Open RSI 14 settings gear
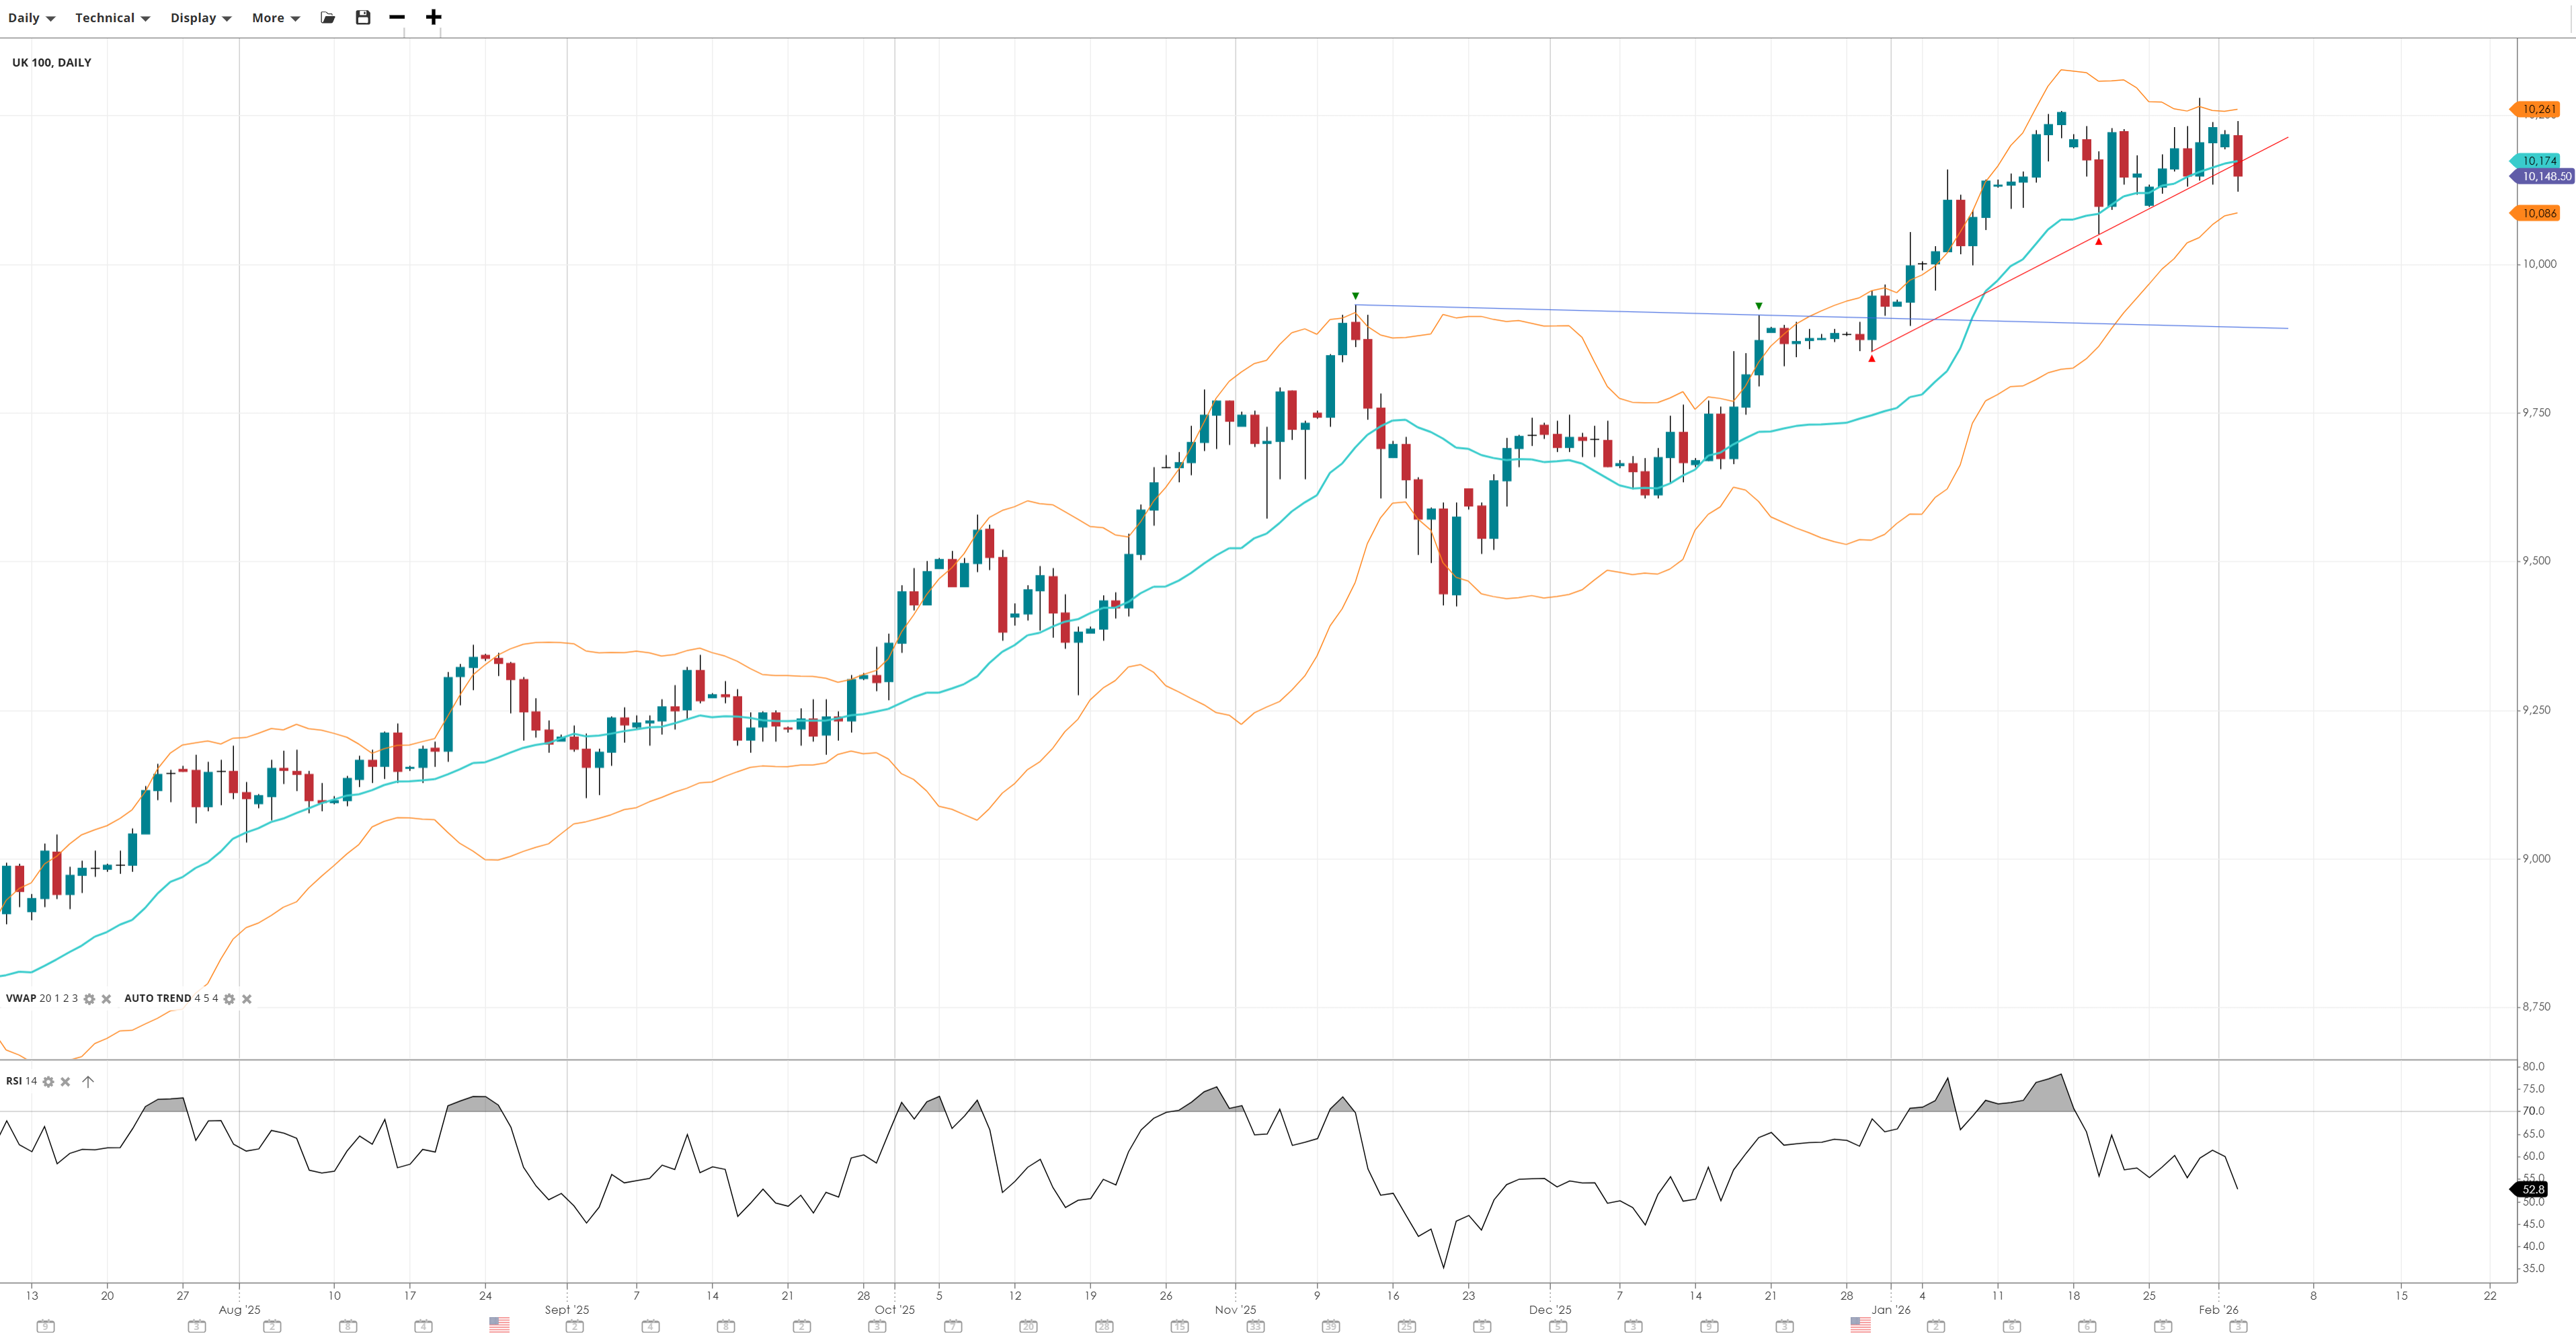This screenshot has height=1338, width=2576. [48, 1082]
